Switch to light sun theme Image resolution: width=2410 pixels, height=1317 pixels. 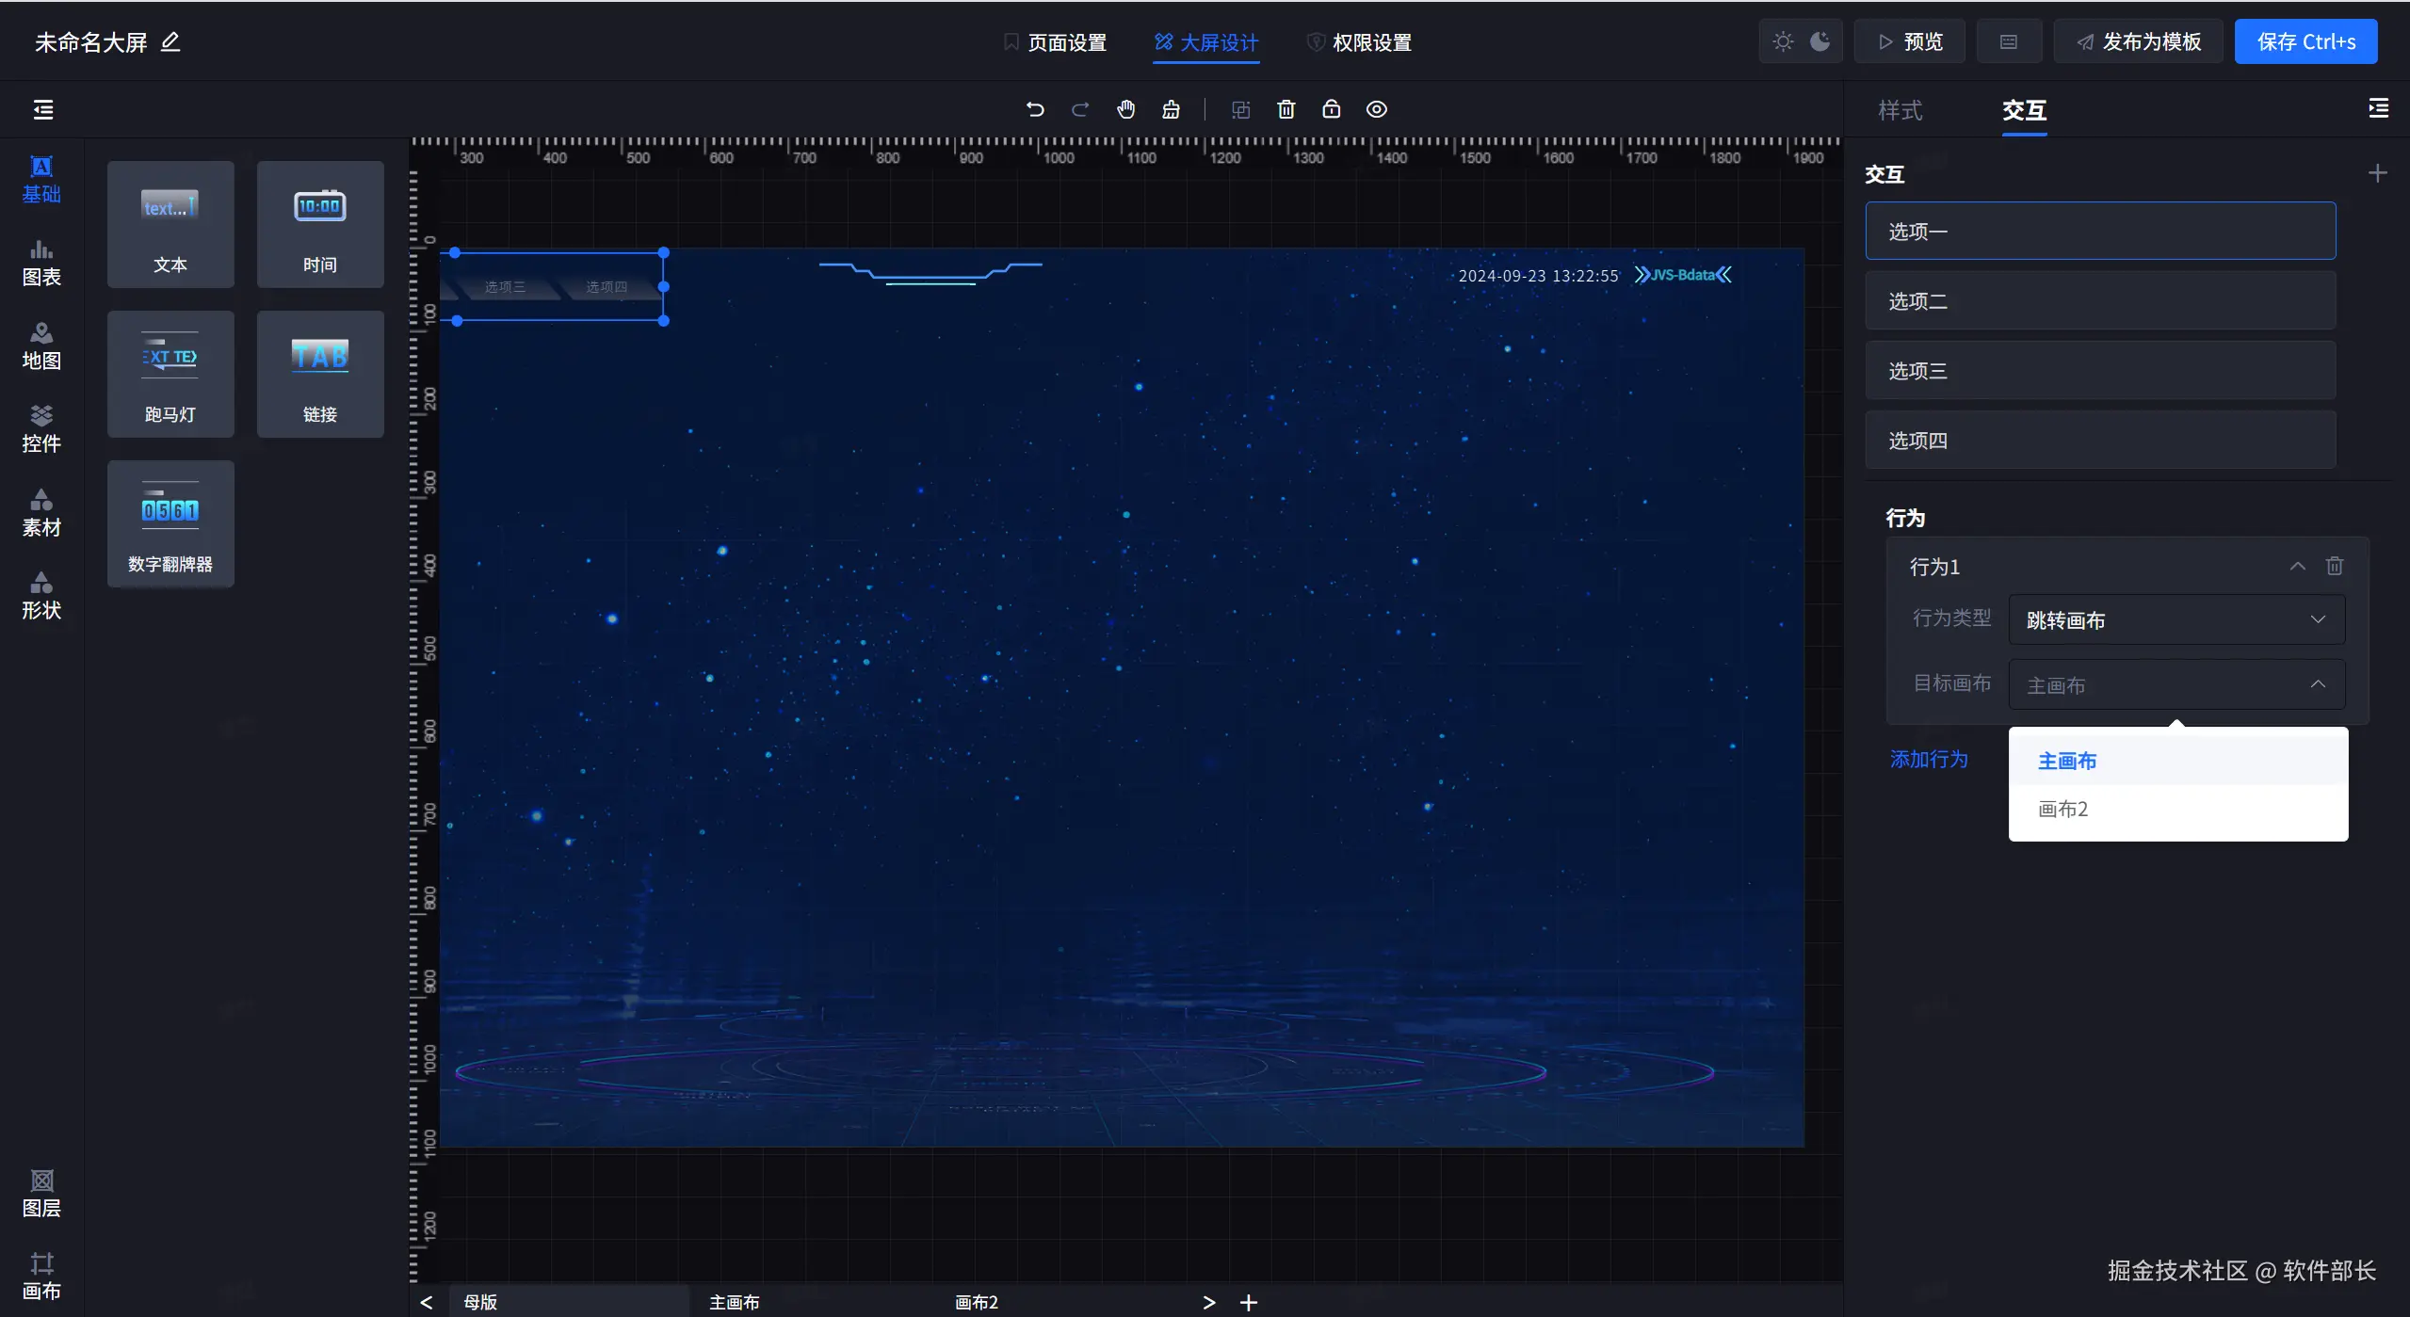[x=1782, y=41]
